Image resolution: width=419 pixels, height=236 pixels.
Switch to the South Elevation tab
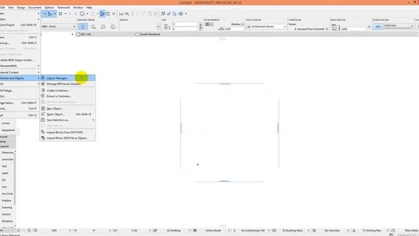148,34
